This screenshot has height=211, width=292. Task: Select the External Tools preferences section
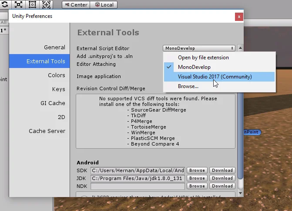pyautogui.click(x=39, y=61)
